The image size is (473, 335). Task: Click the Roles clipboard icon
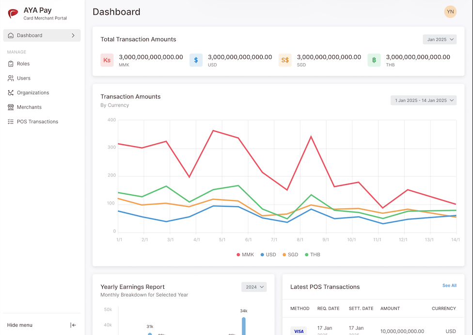(x=11, y=64)
